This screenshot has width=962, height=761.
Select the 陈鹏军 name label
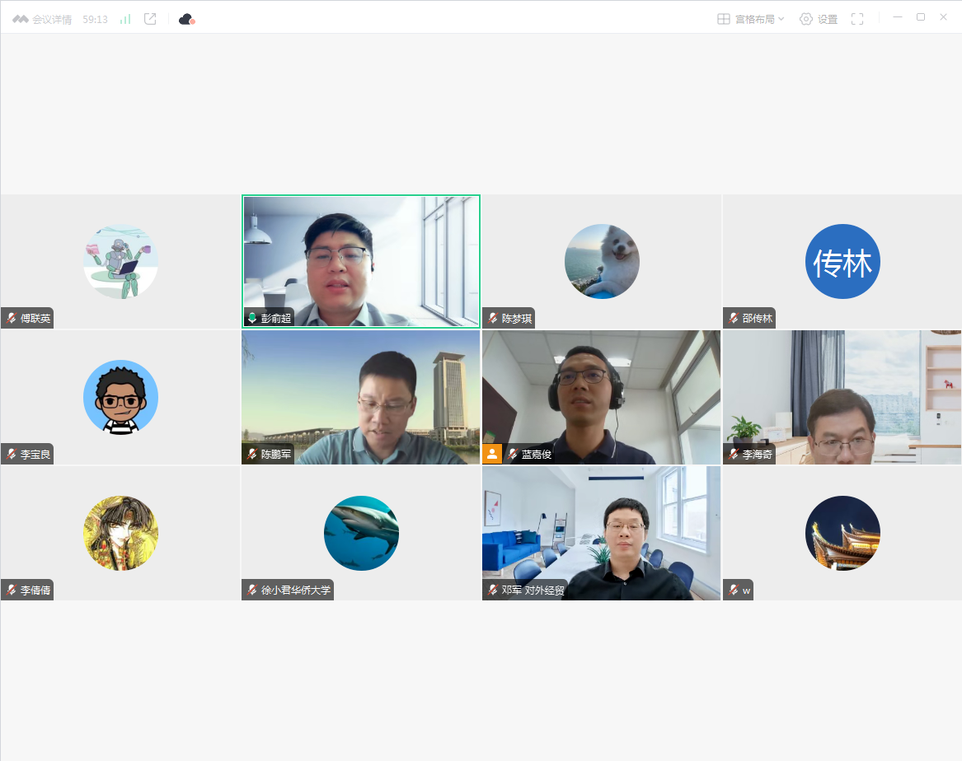click(x=276, y=455)
